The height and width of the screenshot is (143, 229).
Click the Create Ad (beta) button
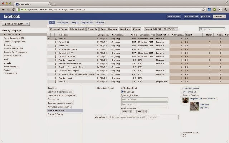click(x=58, y=29)
